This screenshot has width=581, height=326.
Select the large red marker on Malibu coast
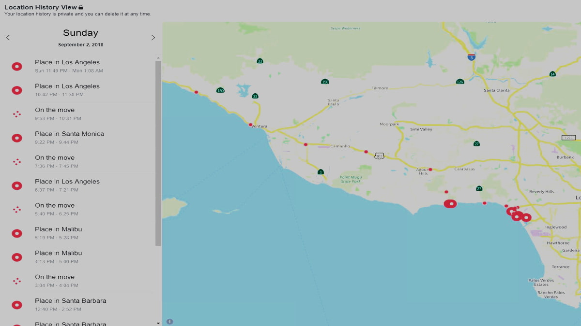point(450,204)
